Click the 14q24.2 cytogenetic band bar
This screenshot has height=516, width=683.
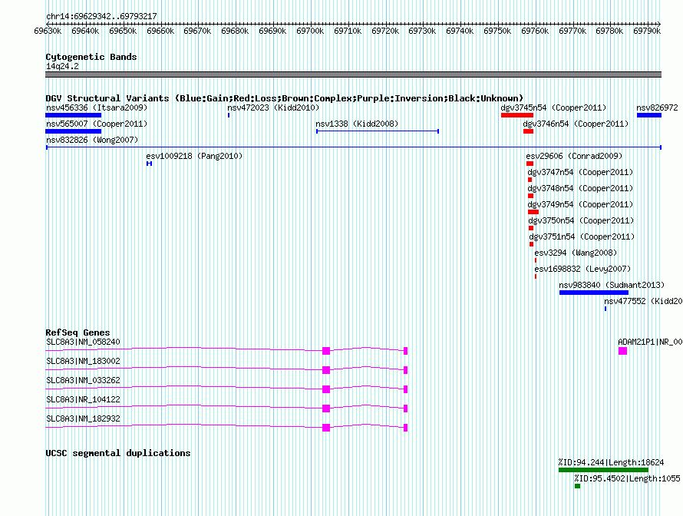(353, 74)
